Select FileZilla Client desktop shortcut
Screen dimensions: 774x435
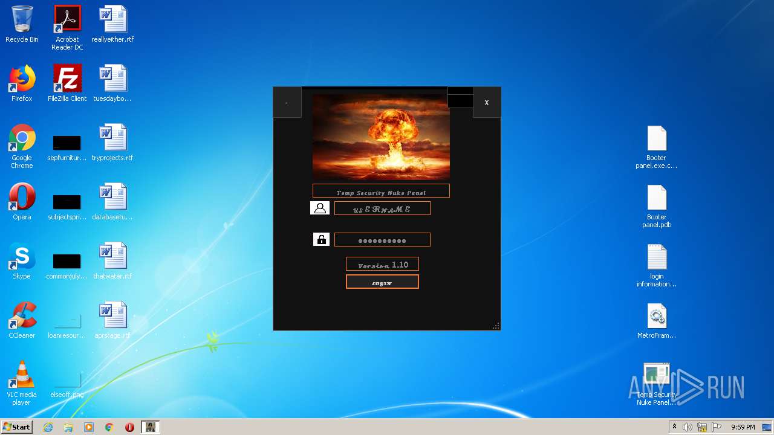tap(67, 83)
